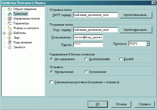Enable Совмещенная доставка checkbox
This screenshot has width=157, height=110.
tap(51, 82)
